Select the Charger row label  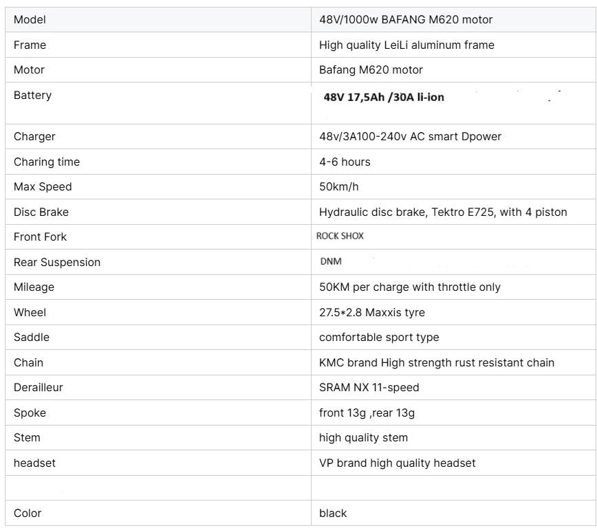[x=34, y=137]
